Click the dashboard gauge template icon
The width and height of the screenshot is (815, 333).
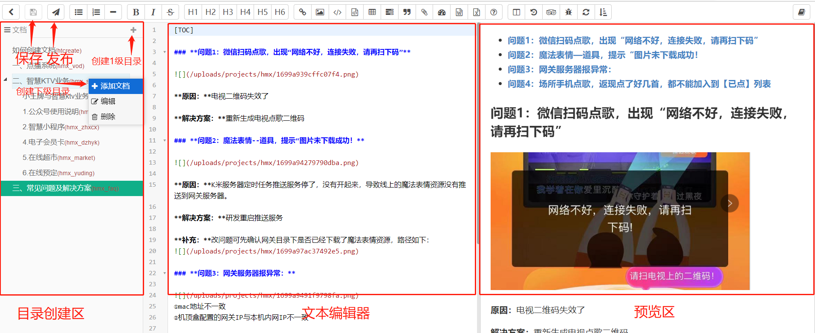point(442,12)
